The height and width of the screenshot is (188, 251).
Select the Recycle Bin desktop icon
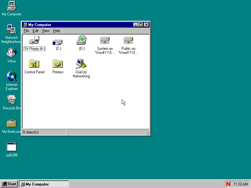tap(12, 100)
